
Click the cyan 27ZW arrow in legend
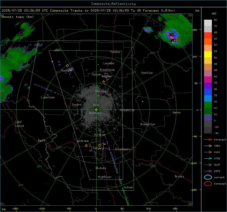tap(208, 159)
